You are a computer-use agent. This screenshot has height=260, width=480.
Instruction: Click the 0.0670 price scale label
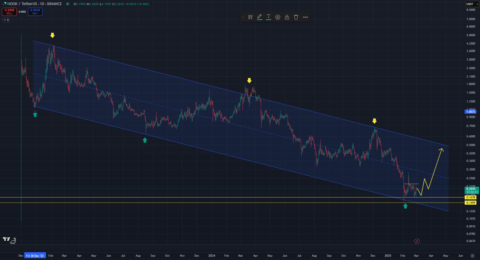471,241
